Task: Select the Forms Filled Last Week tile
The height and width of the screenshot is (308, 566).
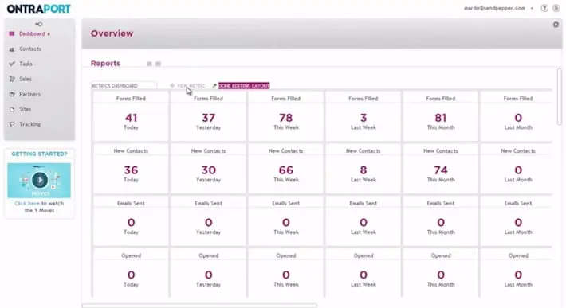Action: coord(364,116)
